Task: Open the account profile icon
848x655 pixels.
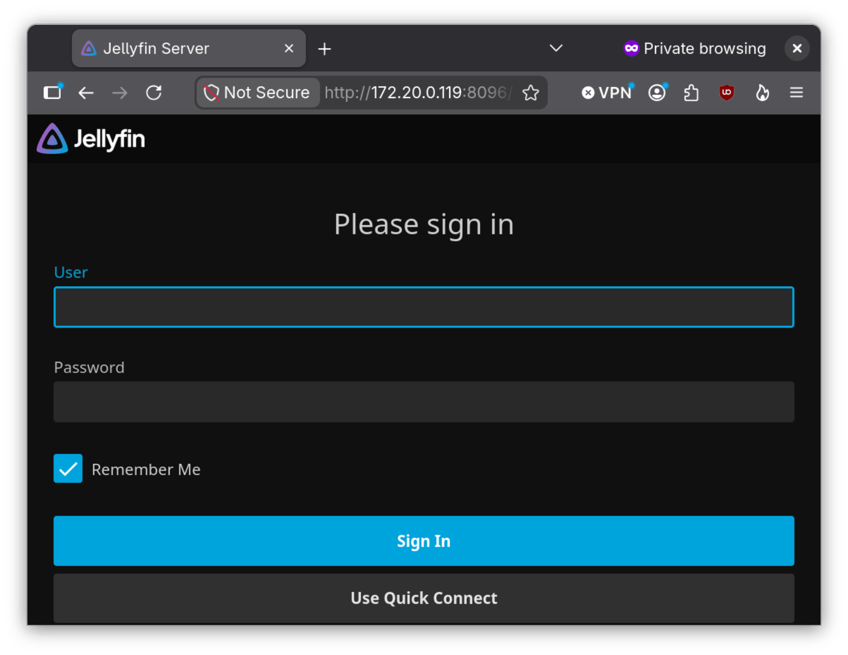Action: 657,93
